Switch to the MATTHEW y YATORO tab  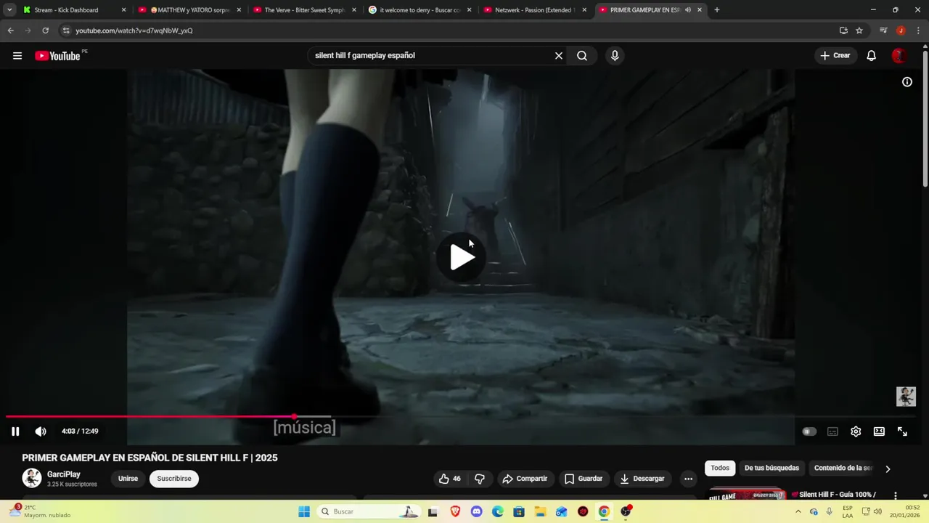[x=189, y=10]
